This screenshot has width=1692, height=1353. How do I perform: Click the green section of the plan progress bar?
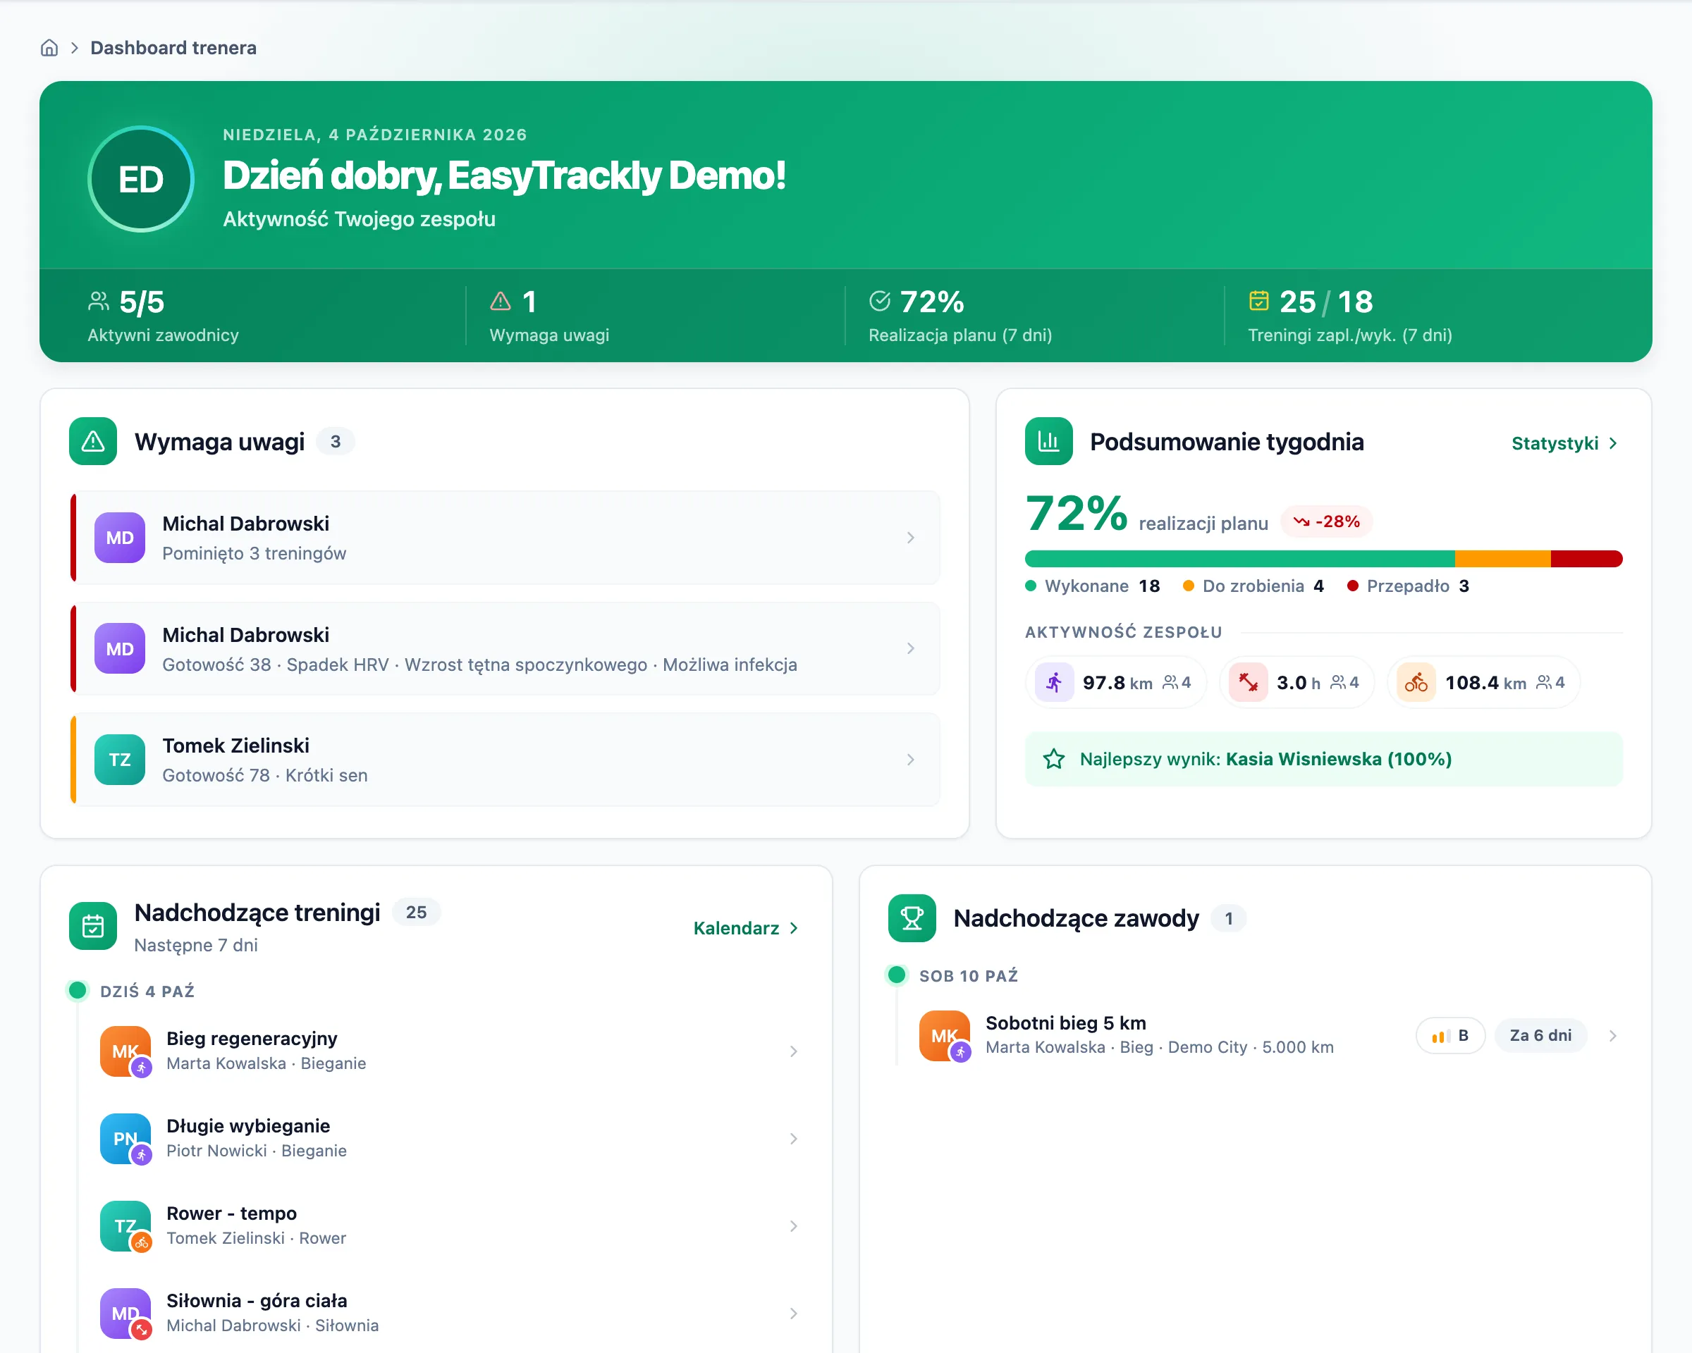(x=1240, y=560)
